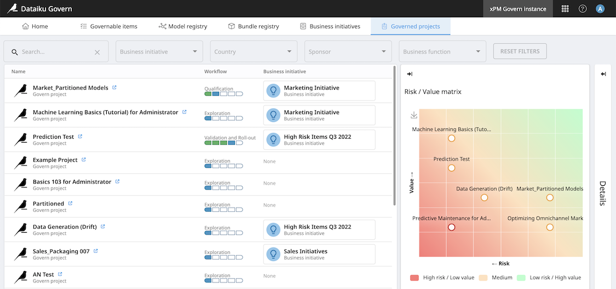
Task: Select Prediction Test point in matrix
Action: [x=451, y=168]
